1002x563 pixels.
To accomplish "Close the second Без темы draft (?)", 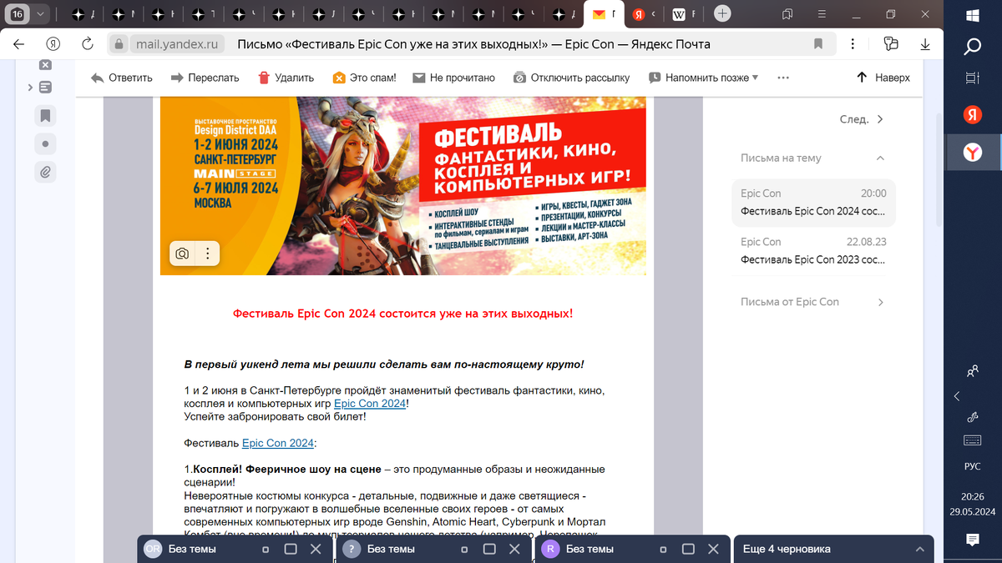I will point(514,549).
